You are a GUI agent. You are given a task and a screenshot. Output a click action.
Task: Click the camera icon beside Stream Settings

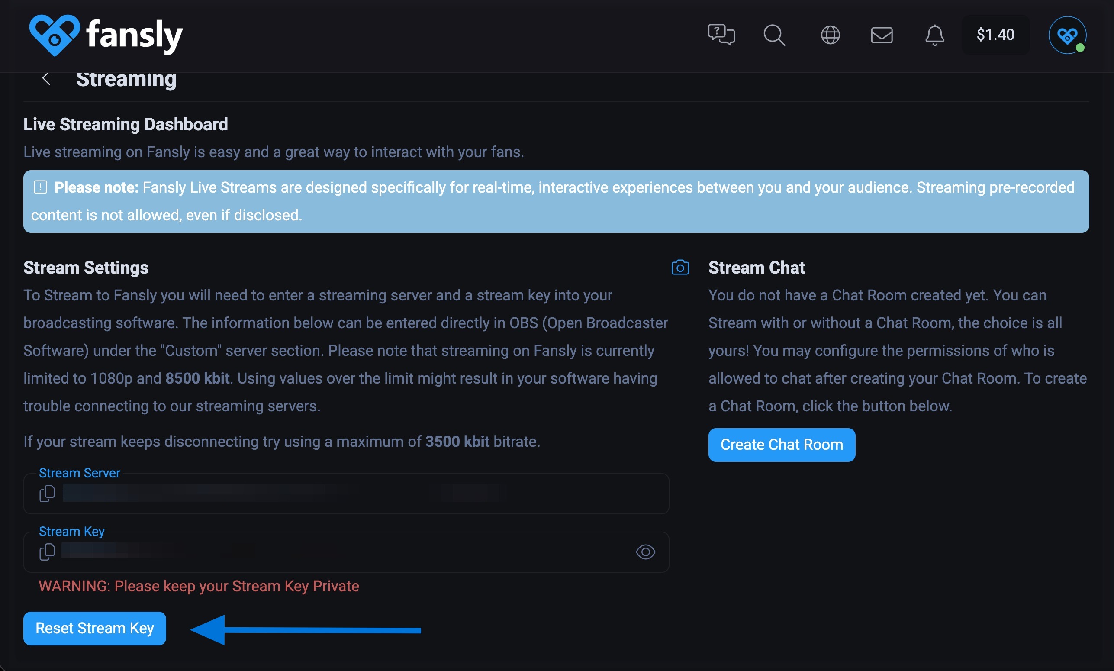[680, 268]
